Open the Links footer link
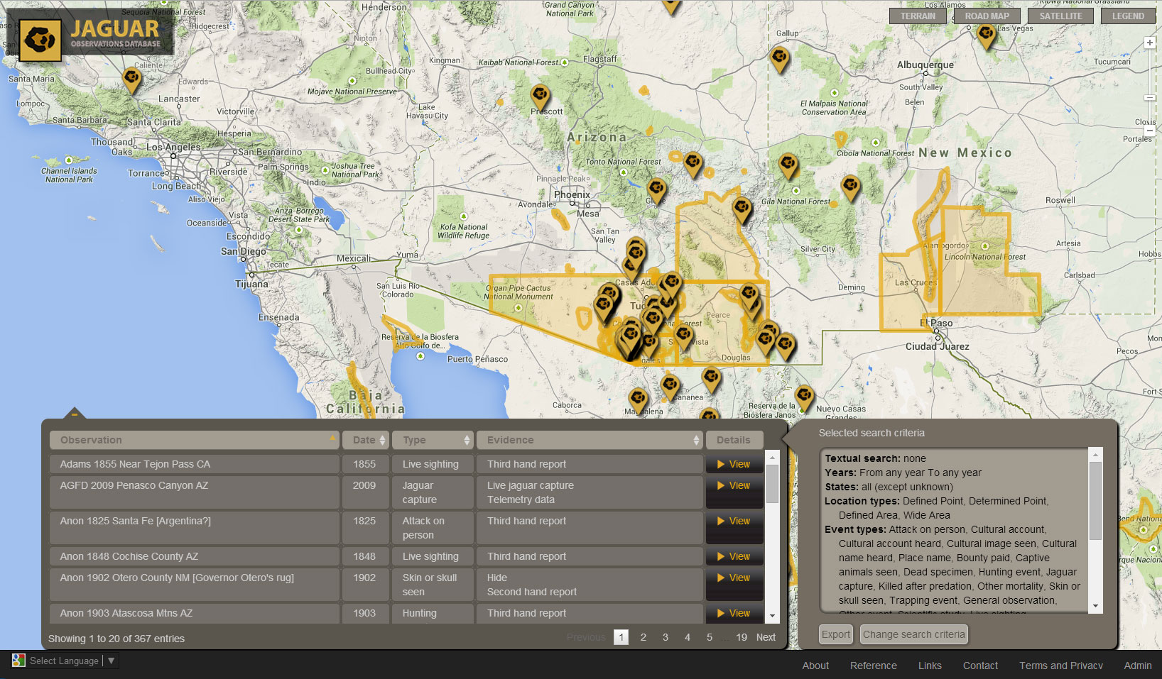 pyautogui.click(x=930, y=666)
